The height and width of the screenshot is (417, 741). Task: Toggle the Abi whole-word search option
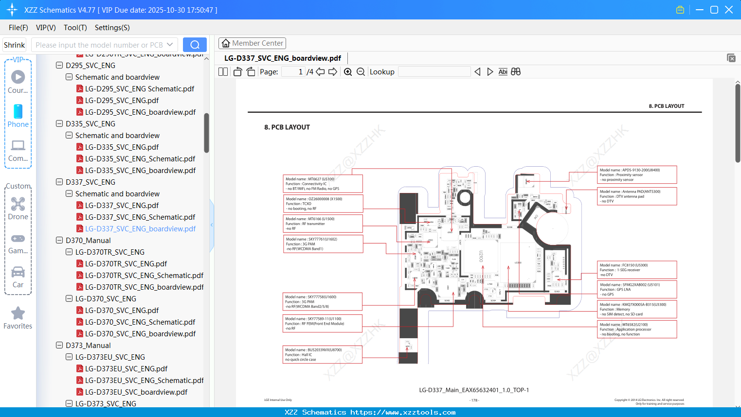tap(503, 71)
